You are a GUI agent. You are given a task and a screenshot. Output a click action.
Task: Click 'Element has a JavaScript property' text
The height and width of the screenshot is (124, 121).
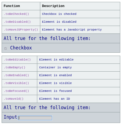pos(72,30)
